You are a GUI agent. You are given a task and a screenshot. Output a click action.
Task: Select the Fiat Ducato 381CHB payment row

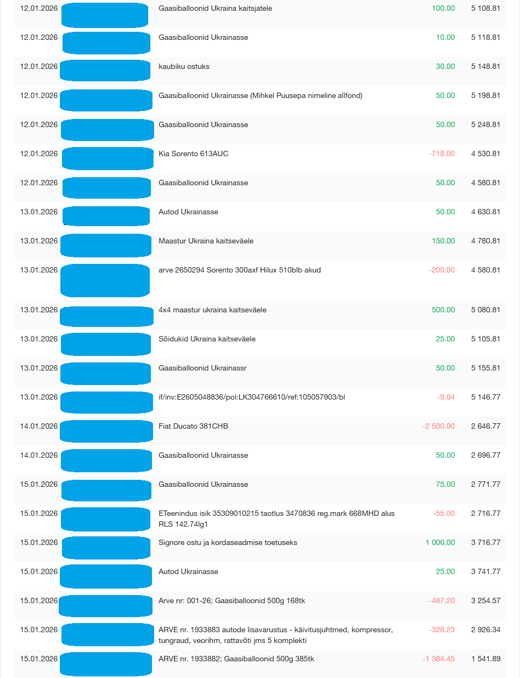pos(193,427)
